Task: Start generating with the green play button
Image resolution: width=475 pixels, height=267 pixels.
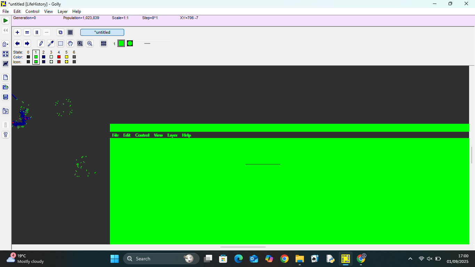Action: click(6, 21)
